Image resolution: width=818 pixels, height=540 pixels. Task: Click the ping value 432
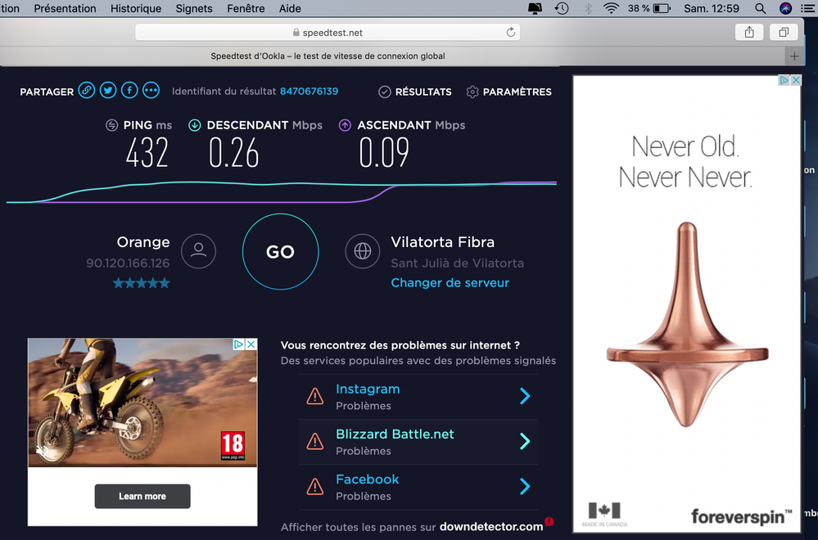[147, 153]
